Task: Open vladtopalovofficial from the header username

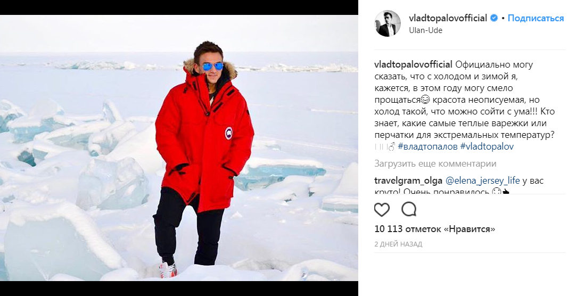Action: (448, 18)
